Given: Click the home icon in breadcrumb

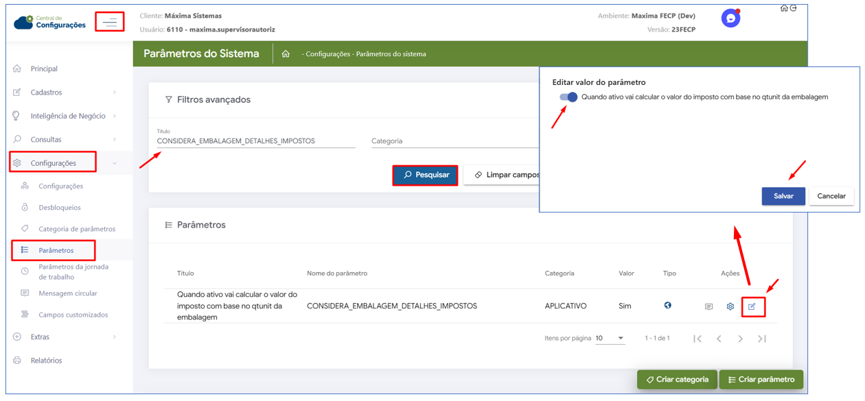Looking at the screenshot, I should pos(286,54).
